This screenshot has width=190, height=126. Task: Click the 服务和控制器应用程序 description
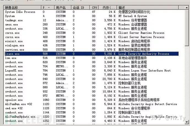(x=134, y=50)
